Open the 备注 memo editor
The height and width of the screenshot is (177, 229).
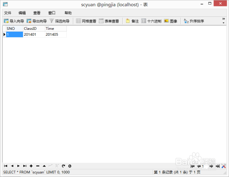click(x=132, y=21)
